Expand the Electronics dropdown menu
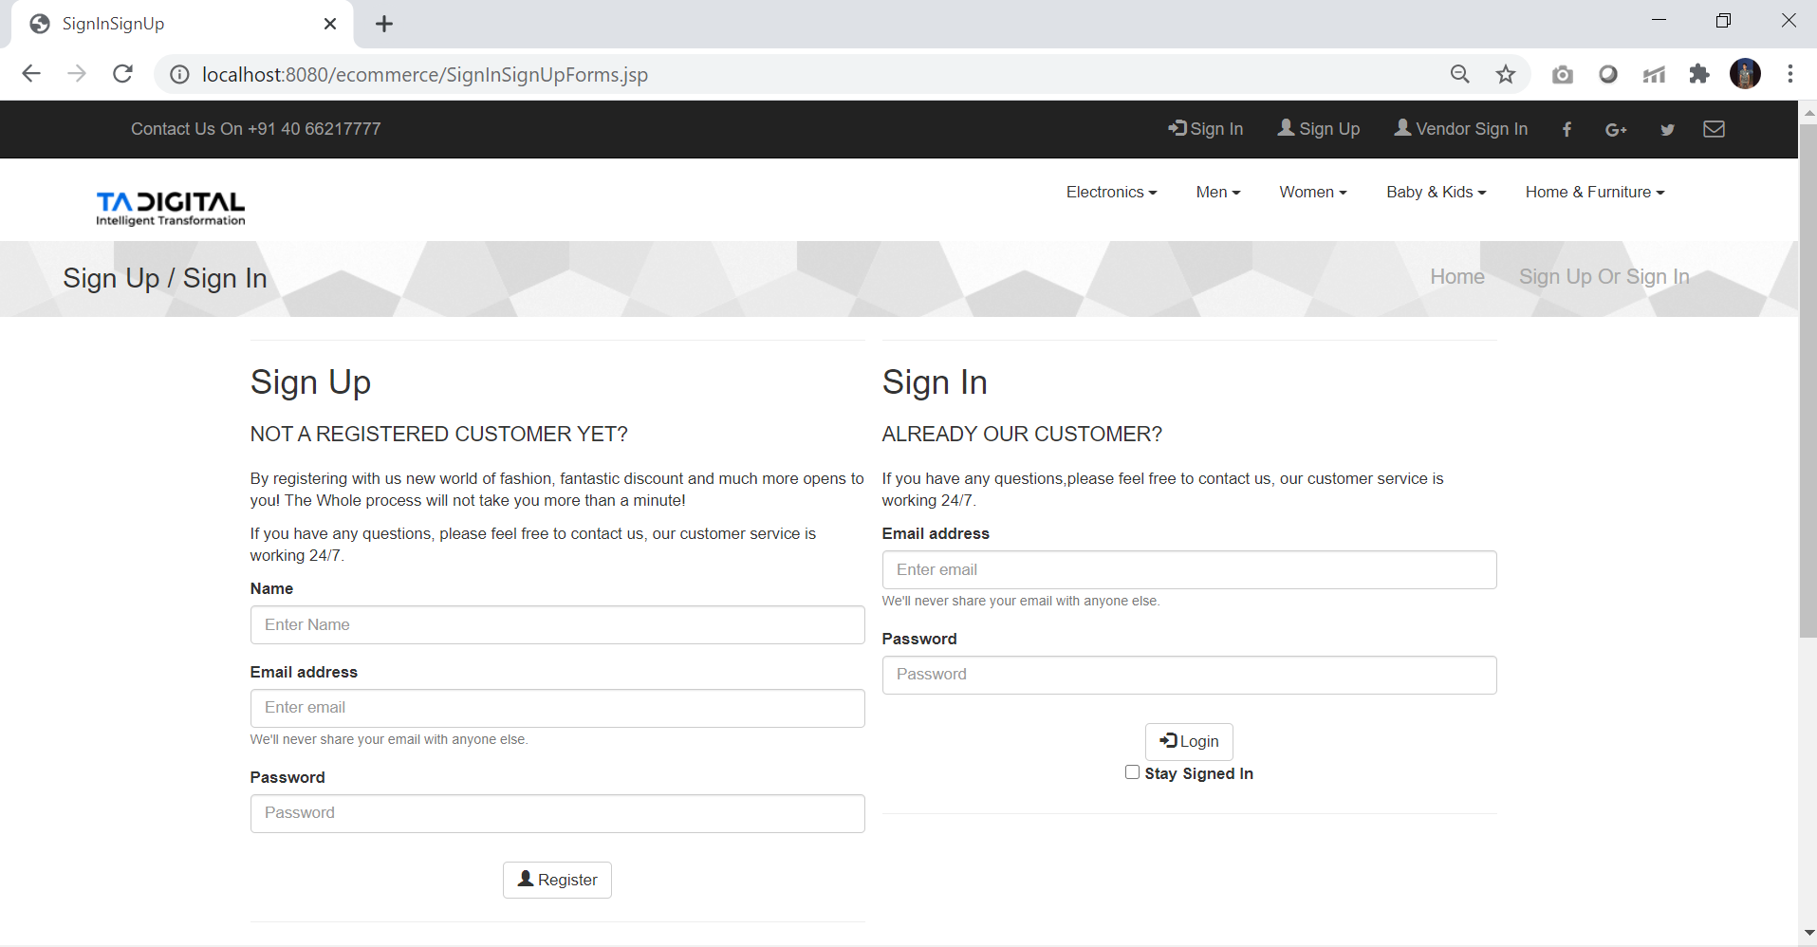1817x947 pixels. 1111,193
